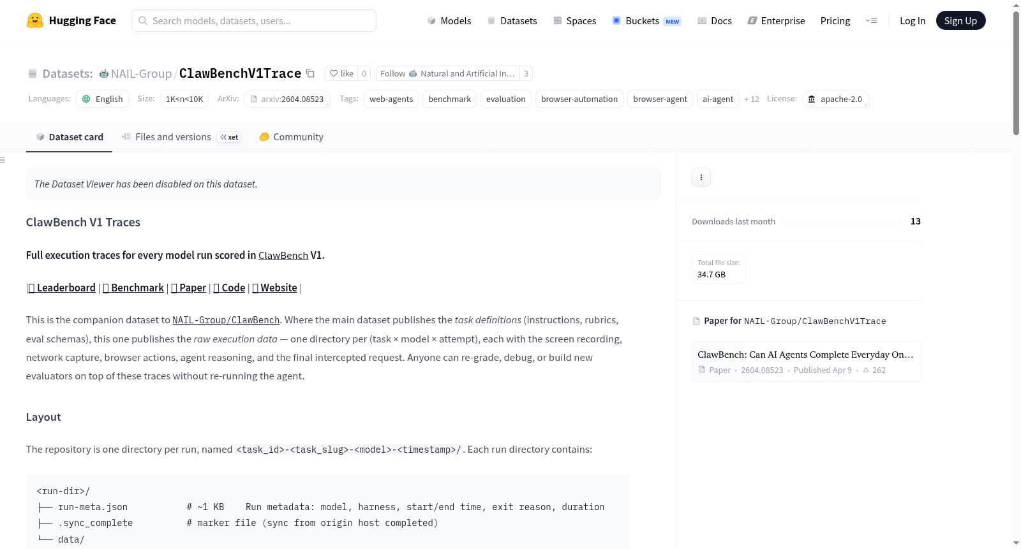Follow Natural and Artificial Intelligence group
This screenshot has height=549, width=1021.
click(x=447, y=73)
